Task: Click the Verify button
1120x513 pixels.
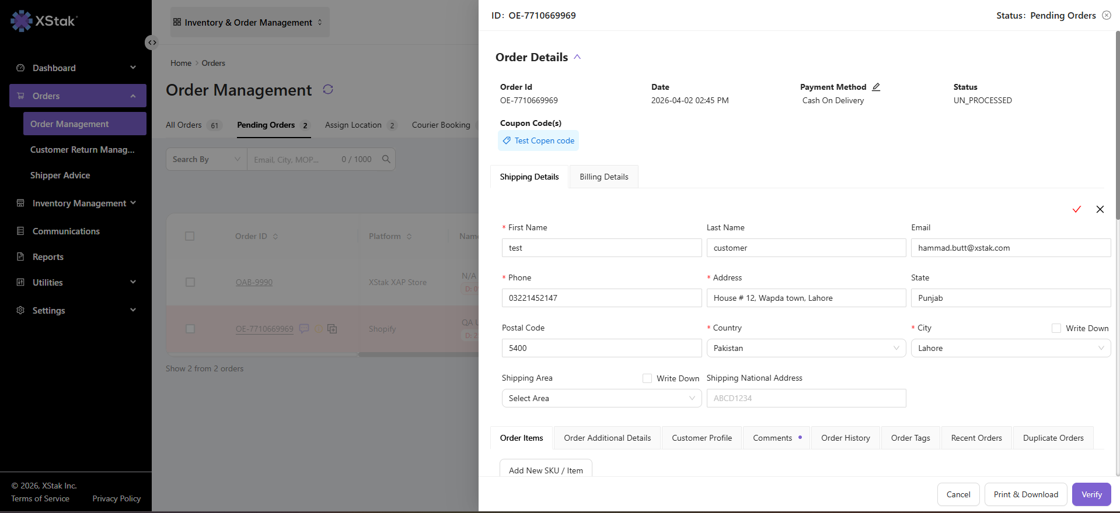Action: 1091,494
